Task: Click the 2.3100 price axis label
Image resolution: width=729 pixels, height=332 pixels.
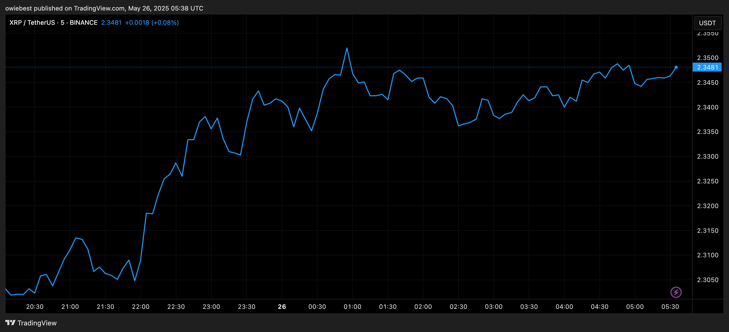Action: pos(707,255)
